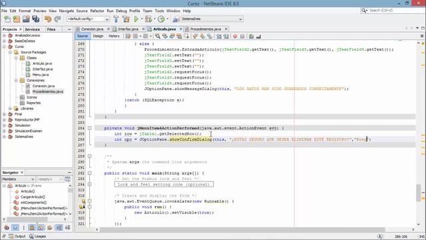Switch to the Procedimientos.java tab
This screenshot has height=240, width=426.
pyautogui.click(x=206, y=29)
